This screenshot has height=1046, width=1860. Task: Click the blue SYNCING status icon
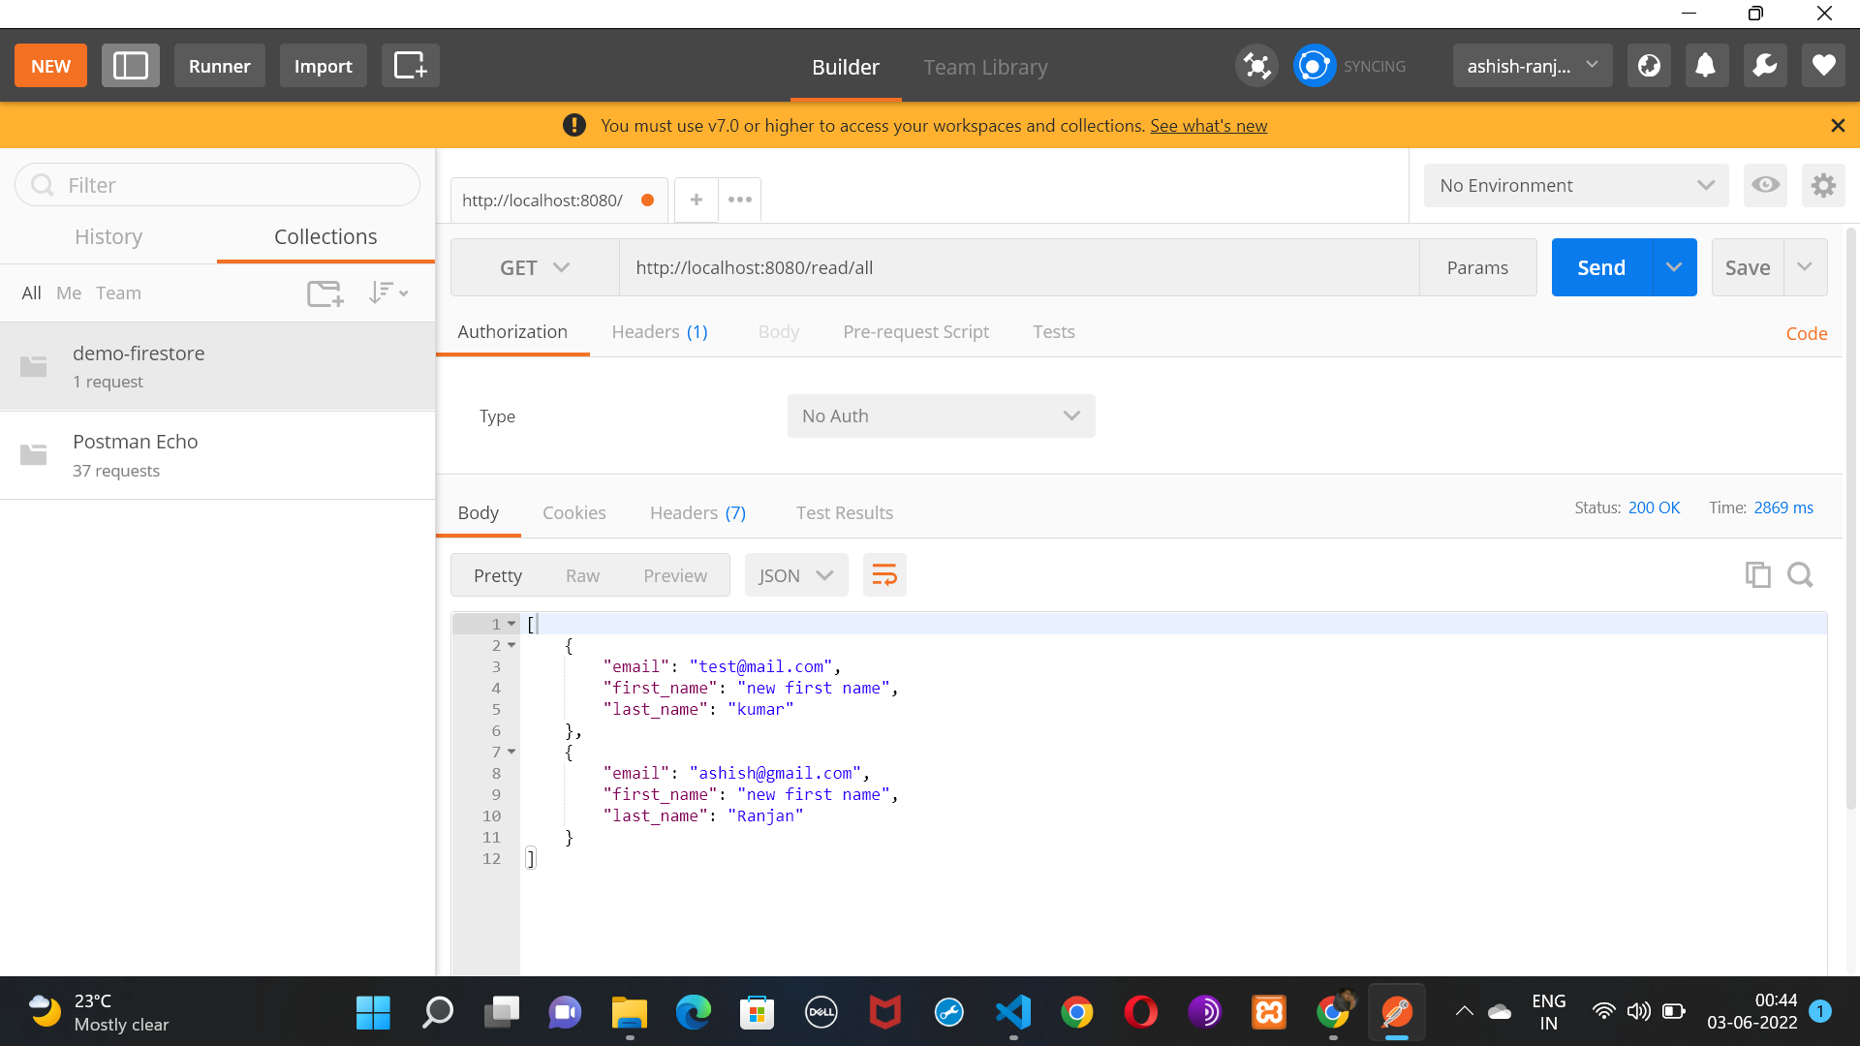(1314, 66)
